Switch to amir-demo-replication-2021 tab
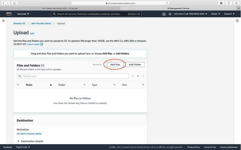 tap(60, 8)
